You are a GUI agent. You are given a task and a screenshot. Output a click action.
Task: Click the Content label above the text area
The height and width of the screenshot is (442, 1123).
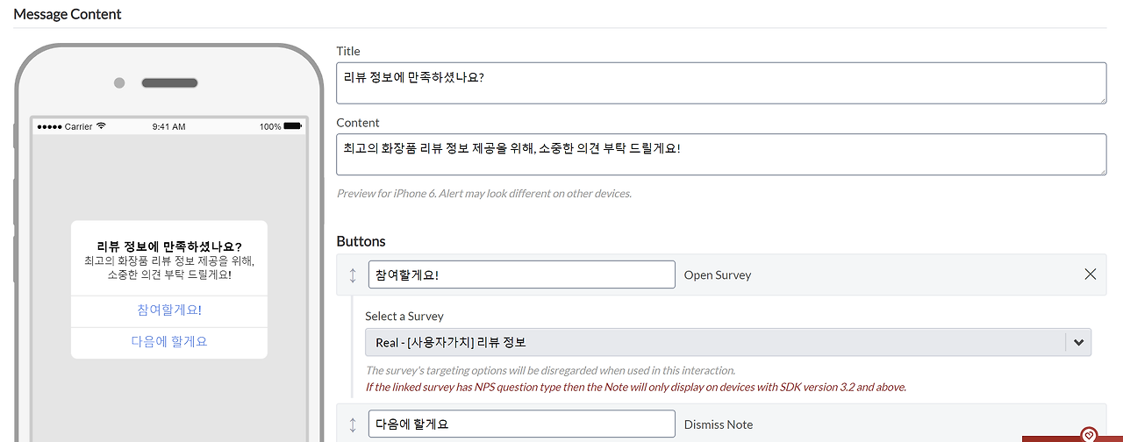coord(358,123)
